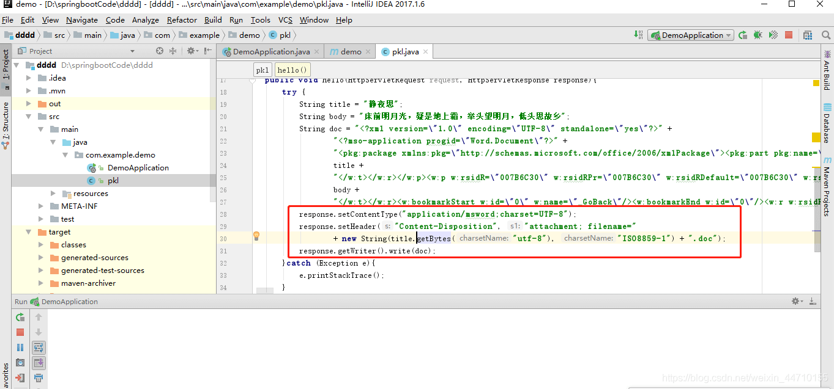Screen dimensions: 834x389
Task: Click the Debug bug icon in toolbar
Action: point(758,35)
